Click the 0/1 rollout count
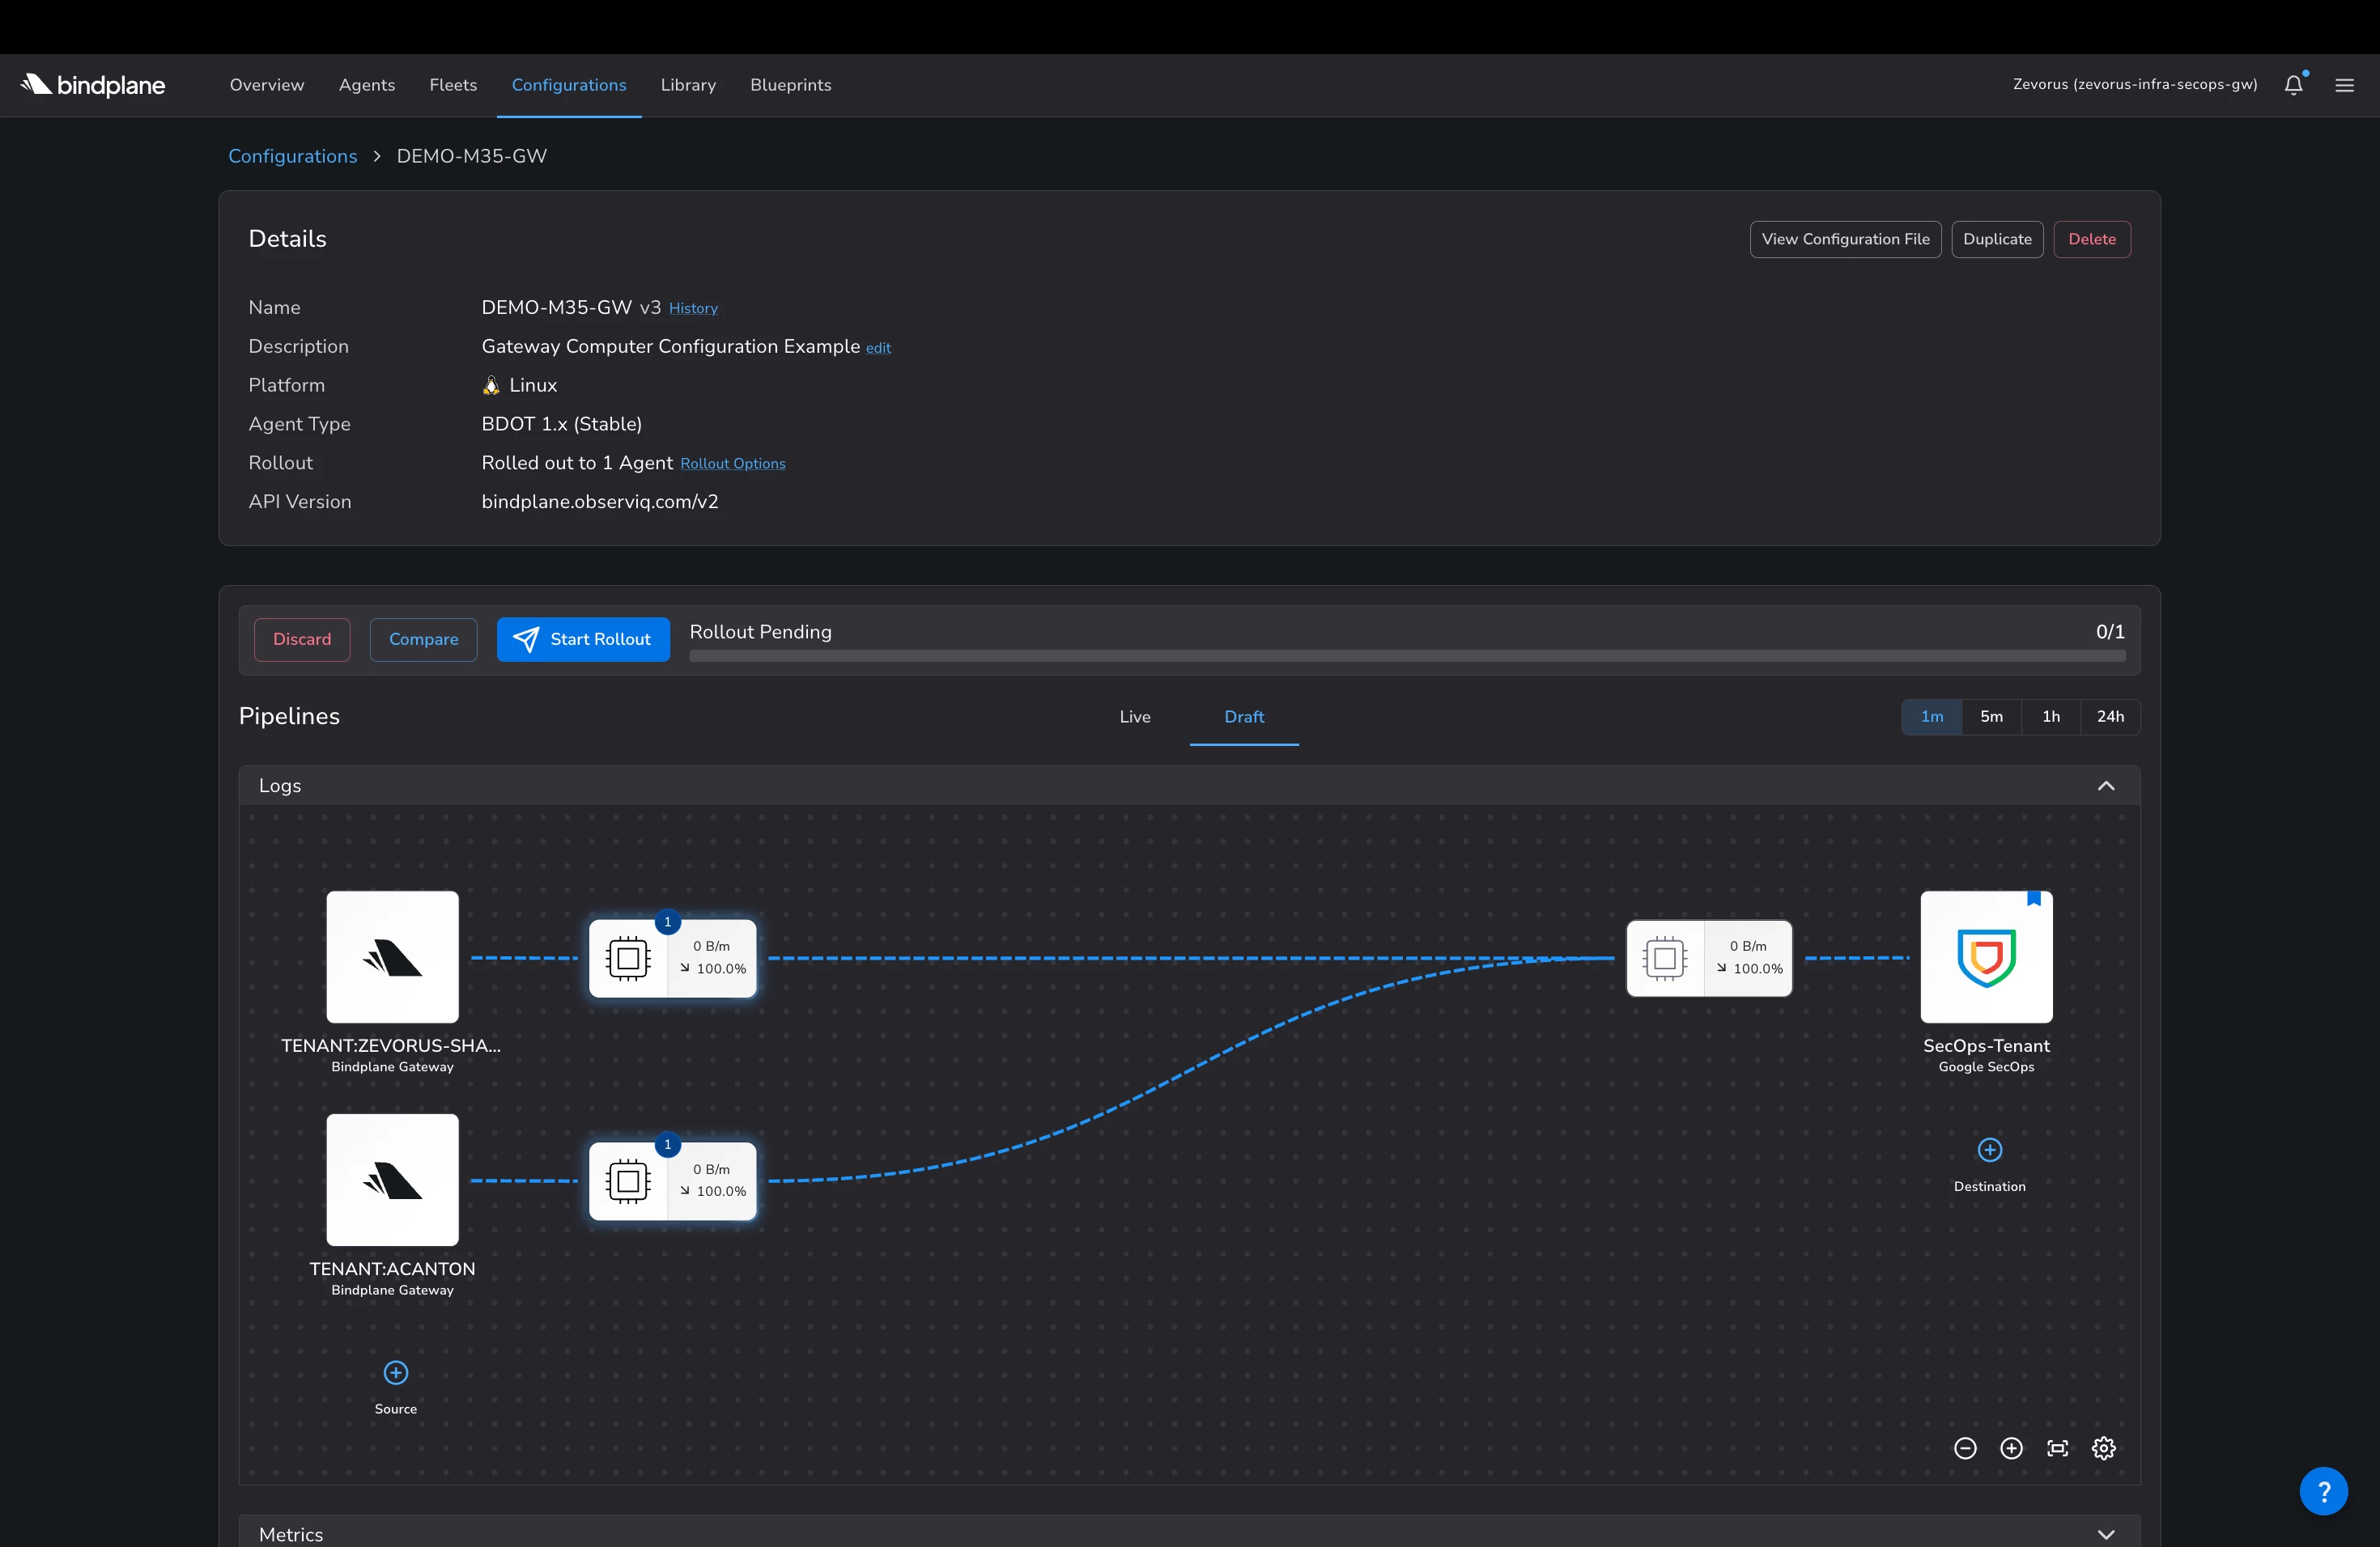 coord(2110,632)
